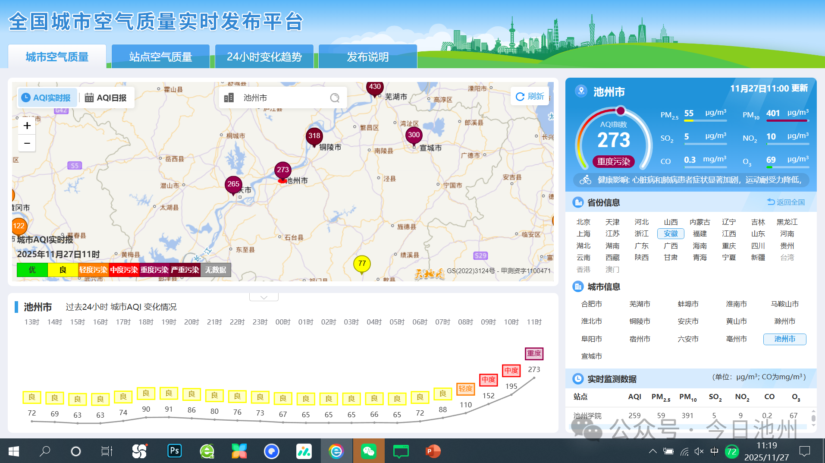Zoom out of the map using the minus icon
Viewport: 825px width, 463px height.
click(x=27, y=143)
